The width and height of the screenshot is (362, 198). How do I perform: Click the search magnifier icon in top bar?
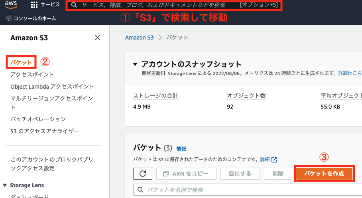tap(74, 5)
